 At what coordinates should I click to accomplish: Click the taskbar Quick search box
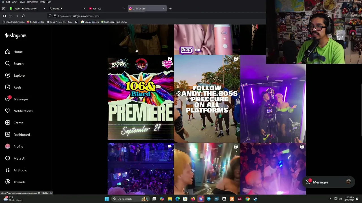[x=131, y=199]
